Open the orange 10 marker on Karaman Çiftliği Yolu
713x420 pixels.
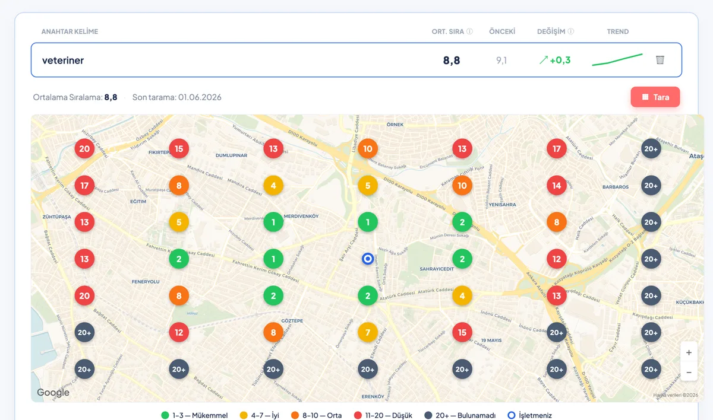point(462,185)
